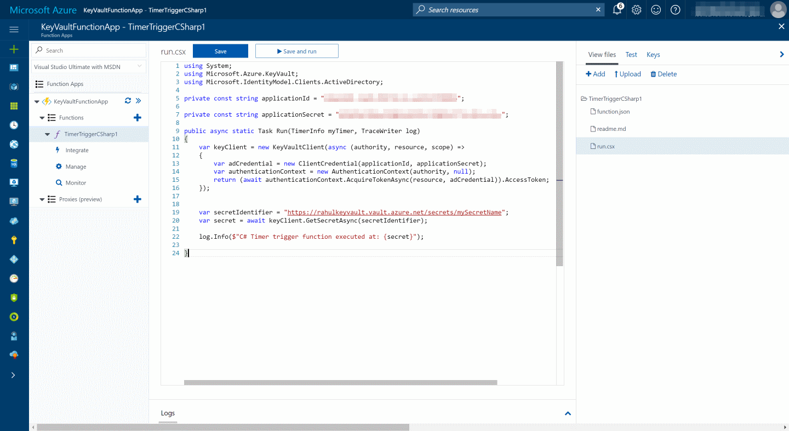Screen dimensions: 789x431
Task: Collapse right files pane with blue chevron
Action: click(x=782, y=54)
